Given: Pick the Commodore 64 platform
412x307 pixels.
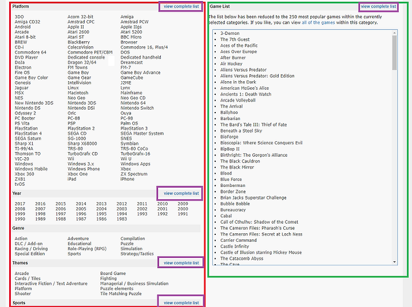Looking at the screenshot, I should click(30, 52).
